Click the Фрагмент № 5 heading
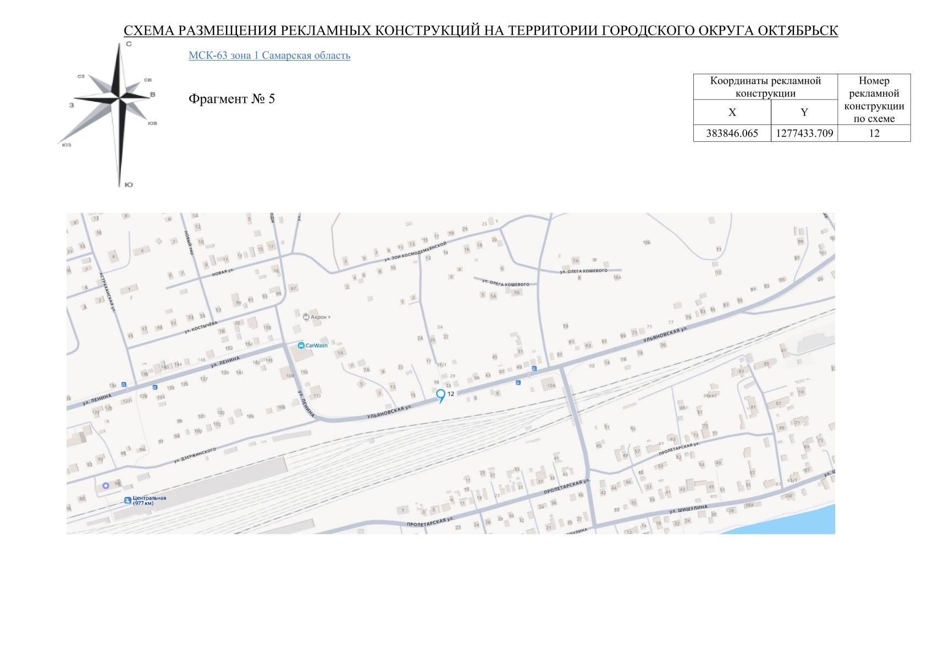The image size is (933, 660). click(231, 99)
